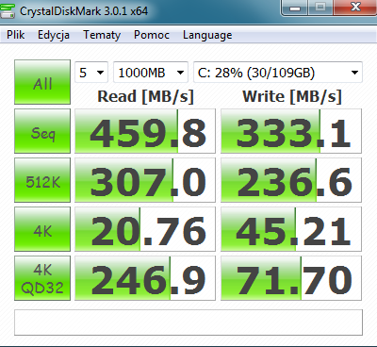Click the 4K QD32 write result 71.70
Viewport: 377px width, 347px height.
tap(291, 278)
